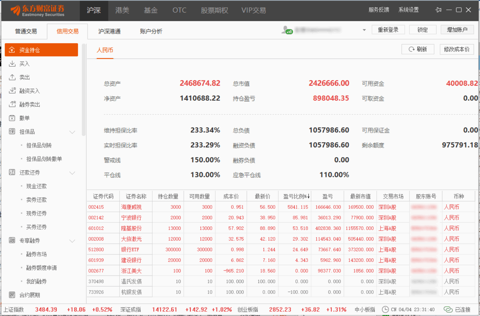Click the 撤单 cancel-order icon

[x=12, y=118]
